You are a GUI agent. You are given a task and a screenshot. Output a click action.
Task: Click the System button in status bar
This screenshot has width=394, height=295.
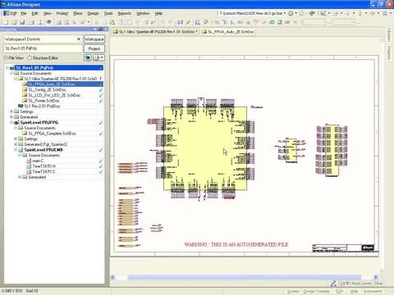coord(293,292)
